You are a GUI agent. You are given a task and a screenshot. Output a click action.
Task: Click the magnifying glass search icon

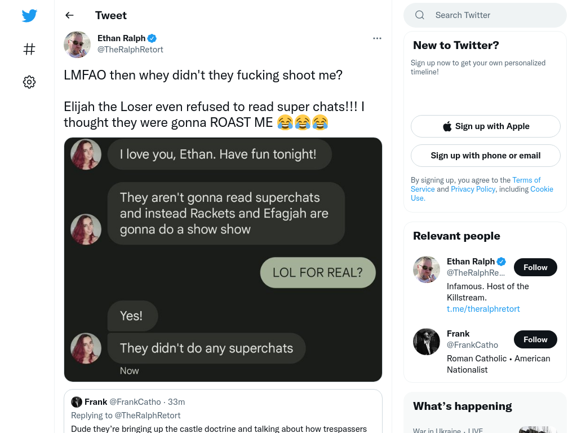pos(420,15)
